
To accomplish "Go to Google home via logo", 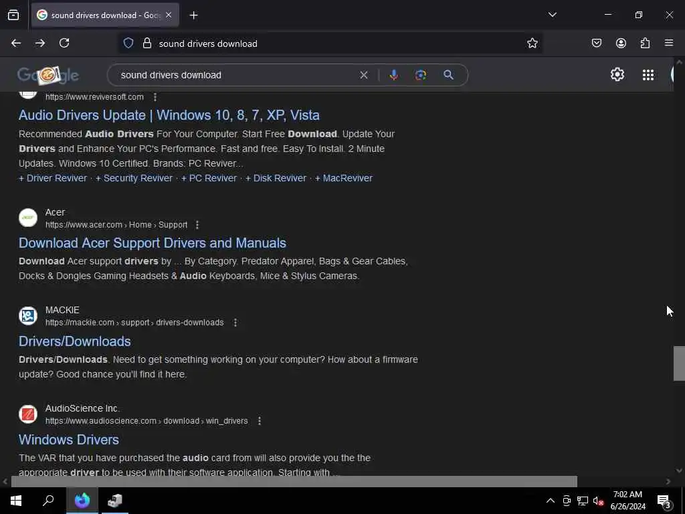I will (x=48, y=75).
